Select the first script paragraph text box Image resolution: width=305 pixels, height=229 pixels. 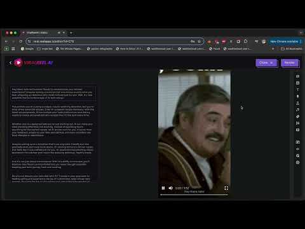pyautogui.click(x=53, y=94)
